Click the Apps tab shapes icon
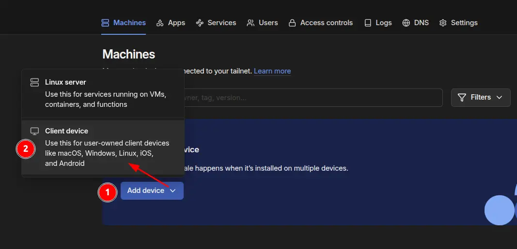Screen dimensions: 517x249 click(x=160, y=23)
